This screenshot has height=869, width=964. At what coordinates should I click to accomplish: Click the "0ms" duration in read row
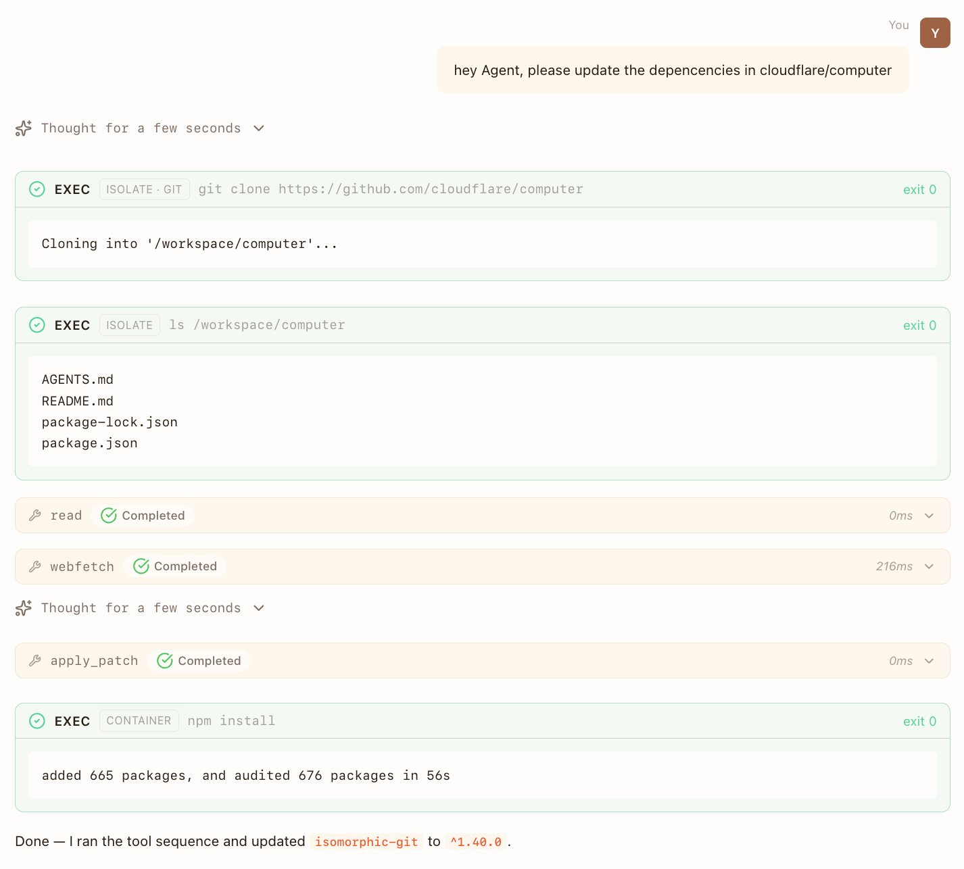tap(900, 516)
